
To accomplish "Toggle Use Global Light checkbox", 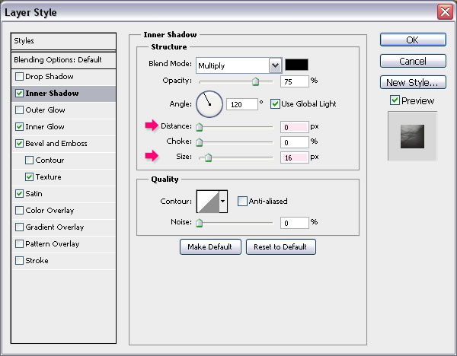I will tap(275, 104).
